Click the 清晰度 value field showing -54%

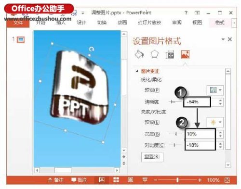(x=197, y=102)
